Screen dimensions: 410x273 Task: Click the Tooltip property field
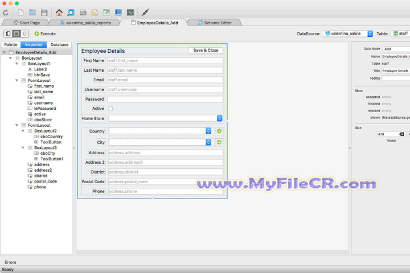[x=396, y=78]
